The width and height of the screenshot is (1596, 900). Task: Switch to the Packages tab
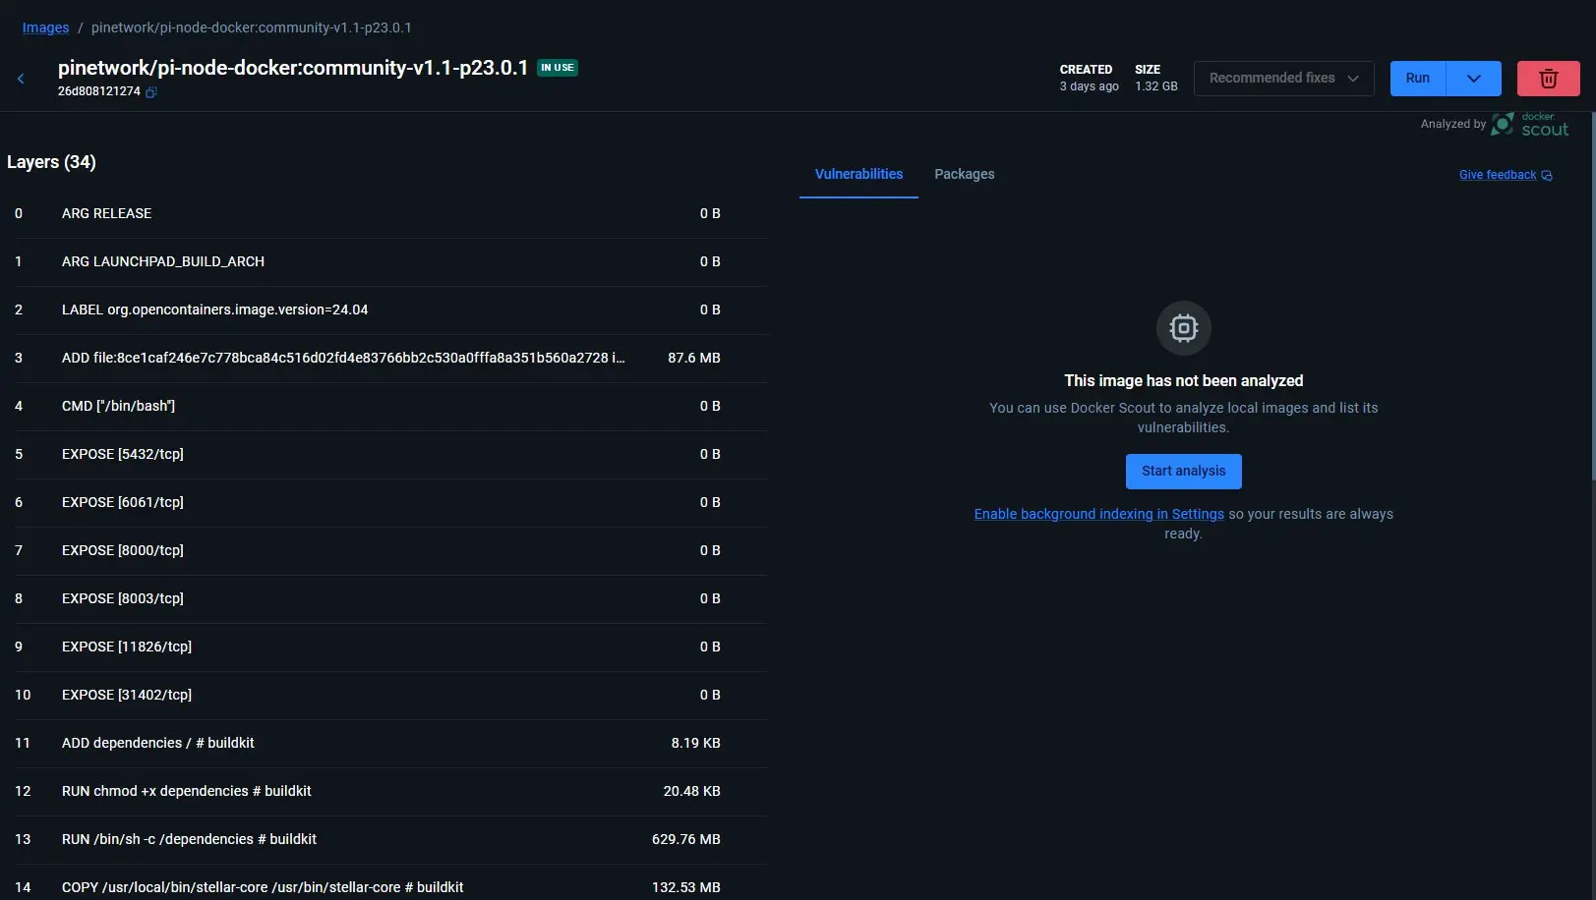click(x=964, y=175)
